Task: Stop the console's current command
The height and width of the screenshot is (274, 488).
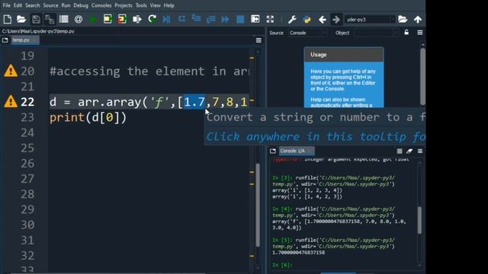Action: [400, 151]
